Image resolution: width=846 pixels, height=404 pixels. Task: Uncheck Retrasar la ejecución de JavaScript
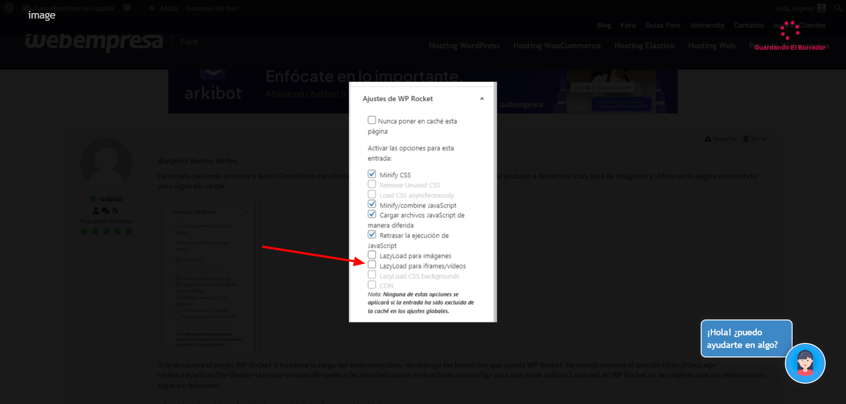(372, 235)
